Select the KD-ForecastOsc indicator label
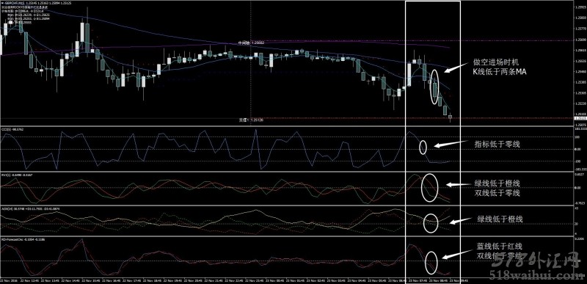 click(23, 239)
